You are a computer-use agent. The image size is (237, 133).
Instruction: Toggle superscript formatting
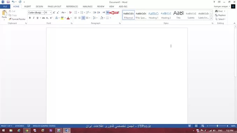point(51,18)
